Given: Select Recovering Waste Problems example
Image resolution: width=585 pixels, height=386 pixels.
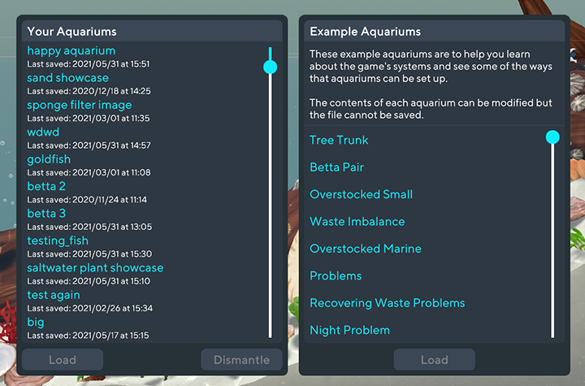Looking at the screenshot, I should (387, 303).
